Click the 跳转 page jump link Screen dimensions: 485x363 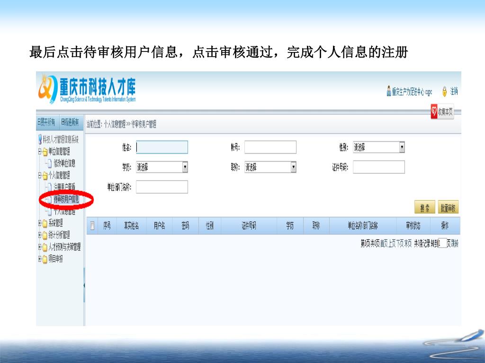pyautogui.click(x=455, y=244)
